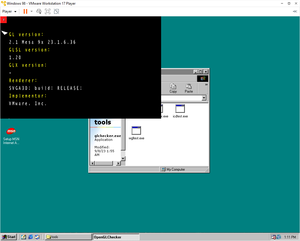Viewport: 300px width, 241px height.
Task: Select the Copy toolbar icon
Action: click(173, 88)
